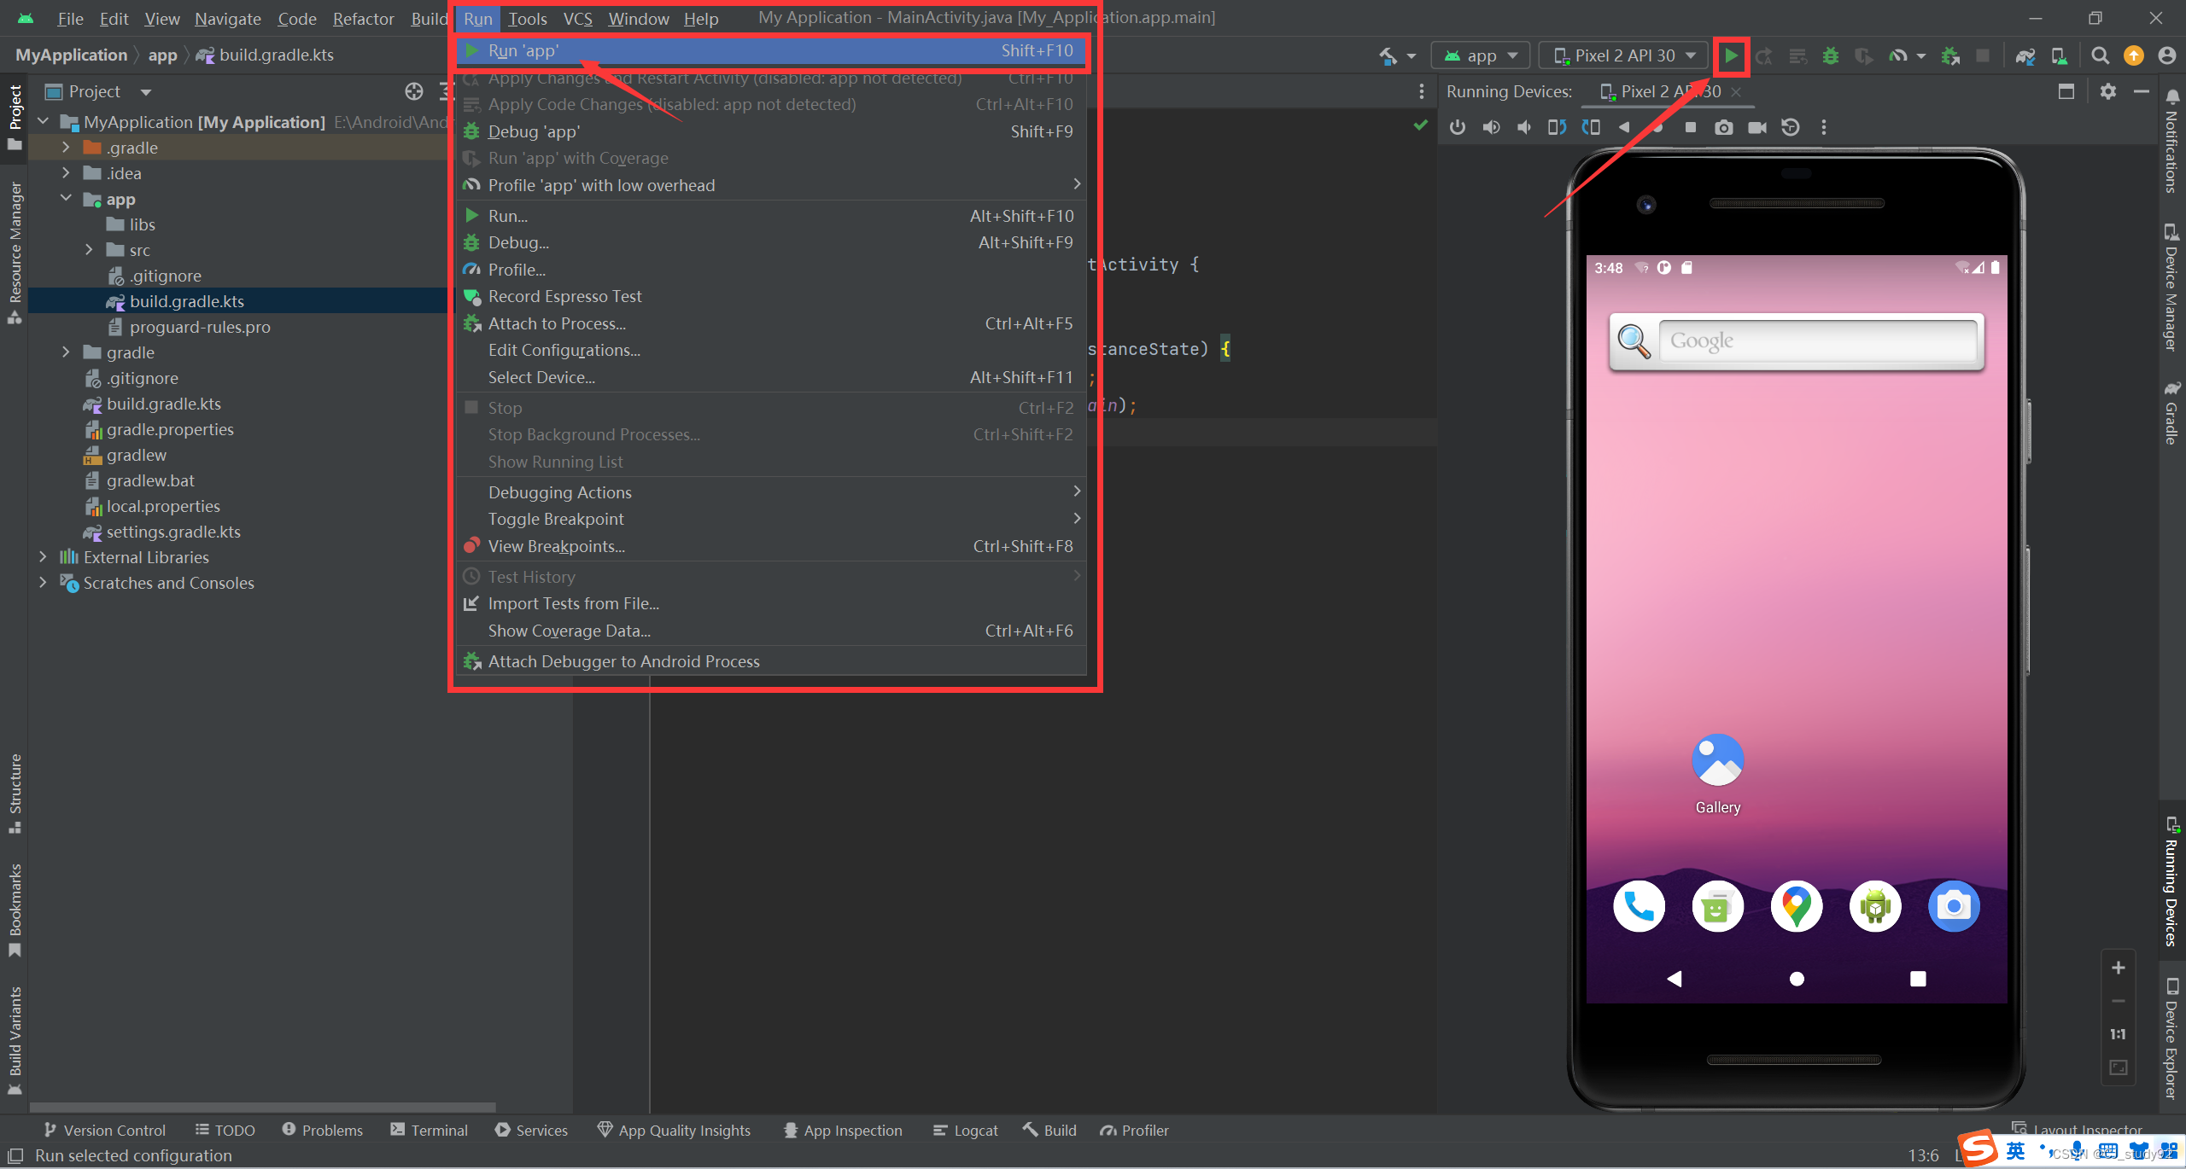
Task: Start emulator screen recording icon
Action: click(1756, 128)
